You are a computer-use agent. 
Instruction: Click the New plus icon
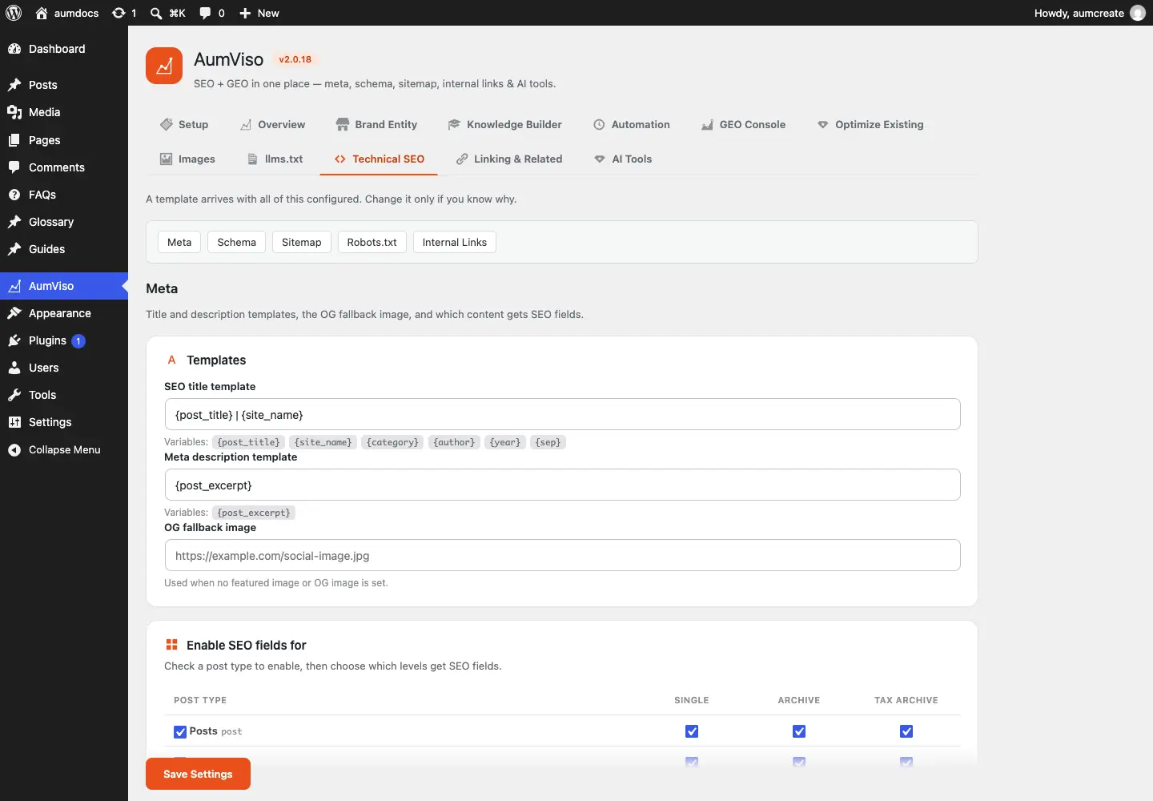click(245, 13)
